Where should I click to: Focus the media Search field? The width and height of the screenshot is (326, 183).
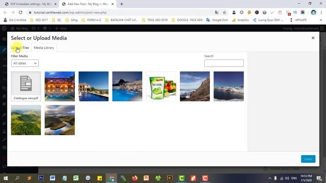click(224, 63)
